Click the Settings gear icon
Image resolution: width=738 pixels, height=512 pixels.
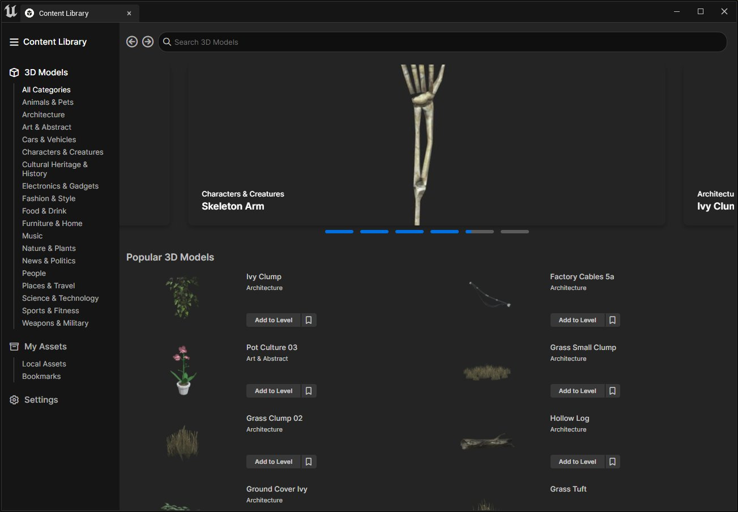pyautogui.click(x=14, y=400)
